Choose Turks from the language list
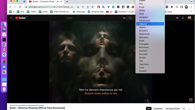 [x=150, y=68]
